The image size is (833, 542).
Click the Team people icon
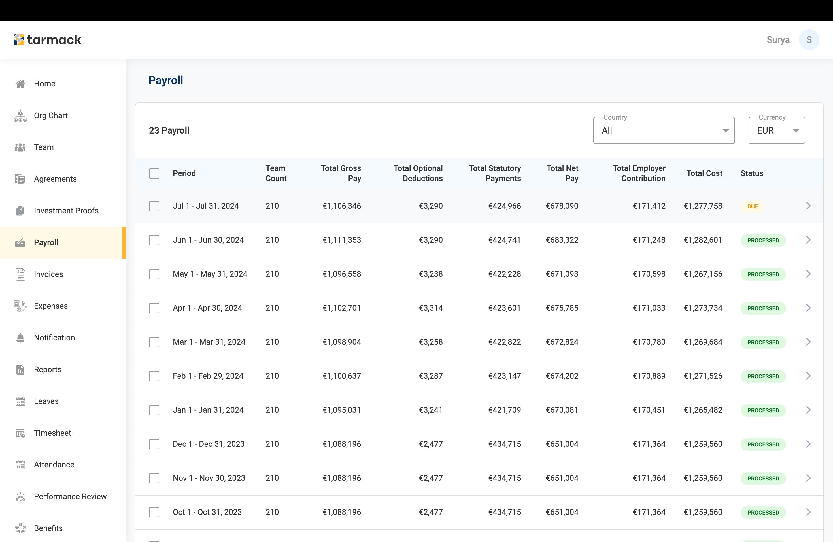[x=20, y=147]
